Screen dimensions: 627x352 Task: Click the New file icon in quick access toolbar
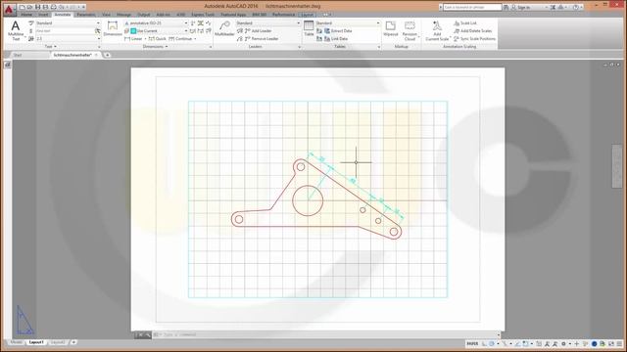[x=23, y=7]
